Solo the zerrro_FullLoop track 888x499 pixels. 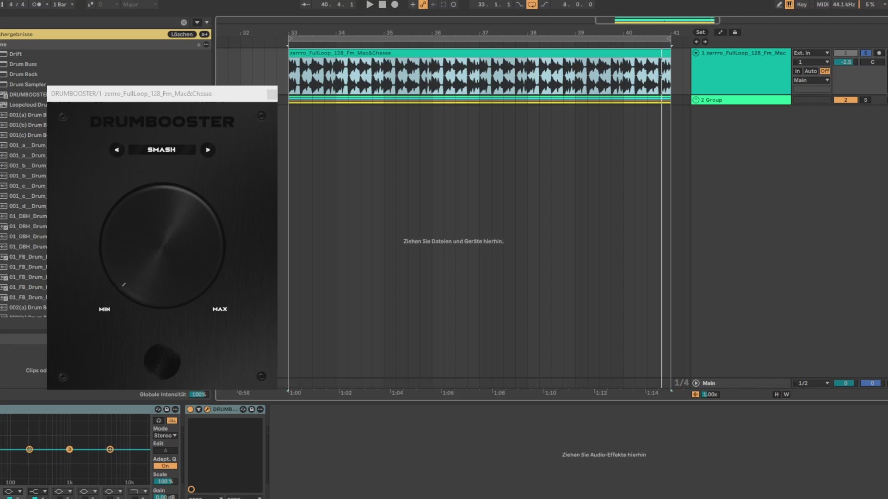click(865, 53)
